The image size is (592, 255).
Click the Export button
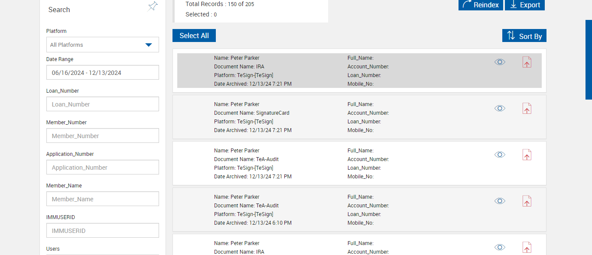(524, 5)
